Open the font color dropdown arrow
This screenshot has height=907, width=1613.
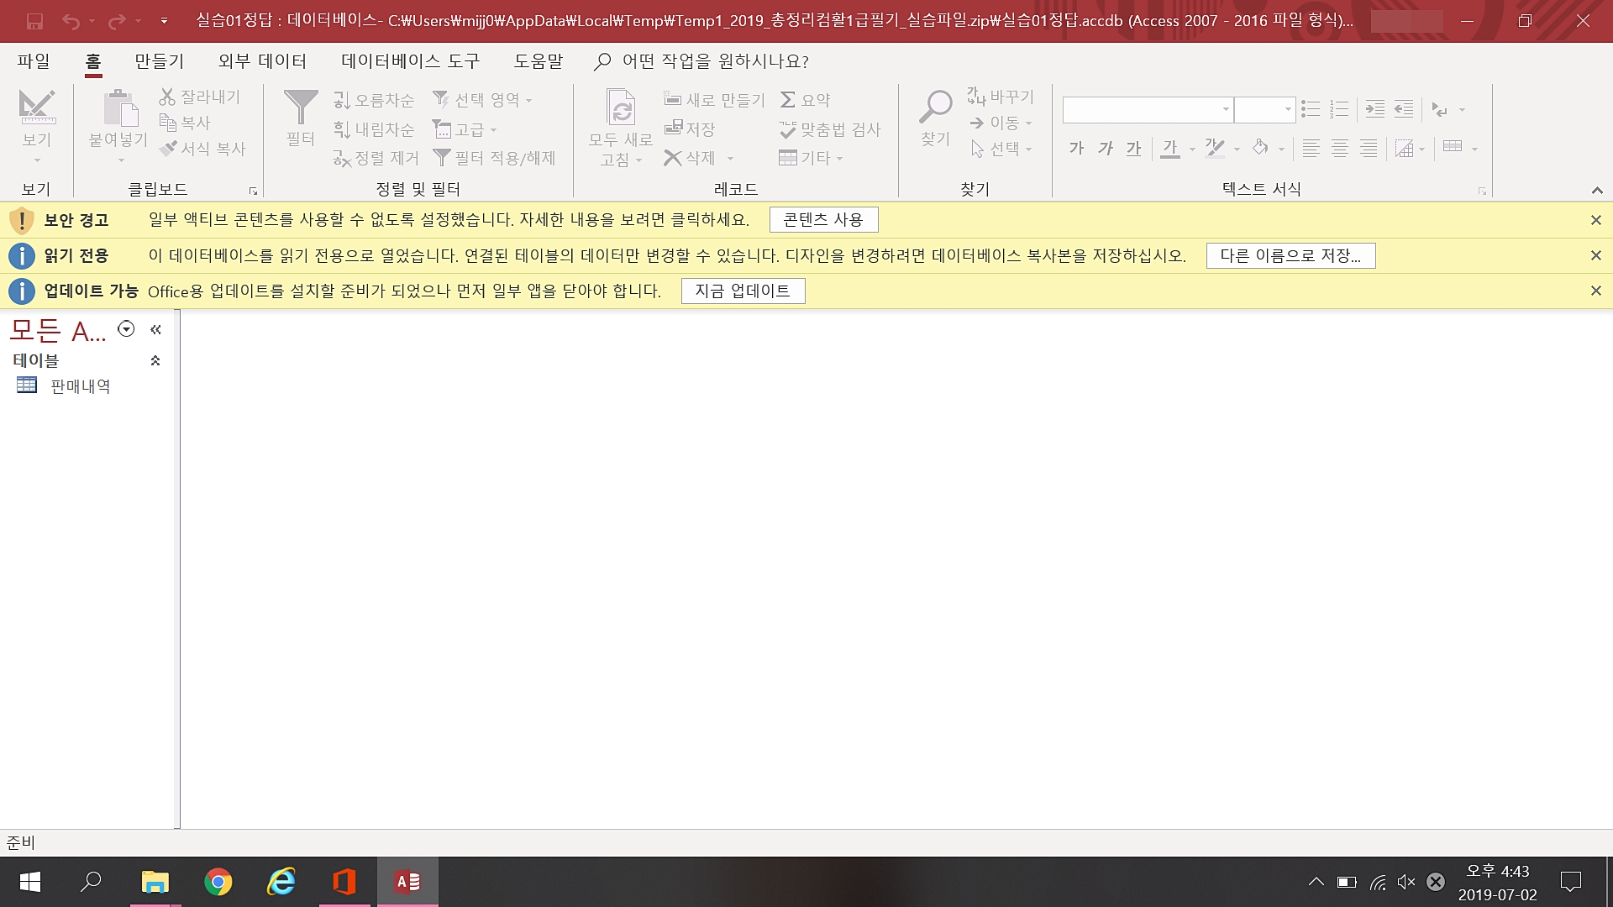point(1192,149)
